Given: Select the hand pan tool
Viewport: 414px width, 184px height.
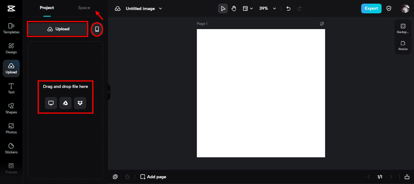Looking at the screenshot, I should (x=234, y=8).
